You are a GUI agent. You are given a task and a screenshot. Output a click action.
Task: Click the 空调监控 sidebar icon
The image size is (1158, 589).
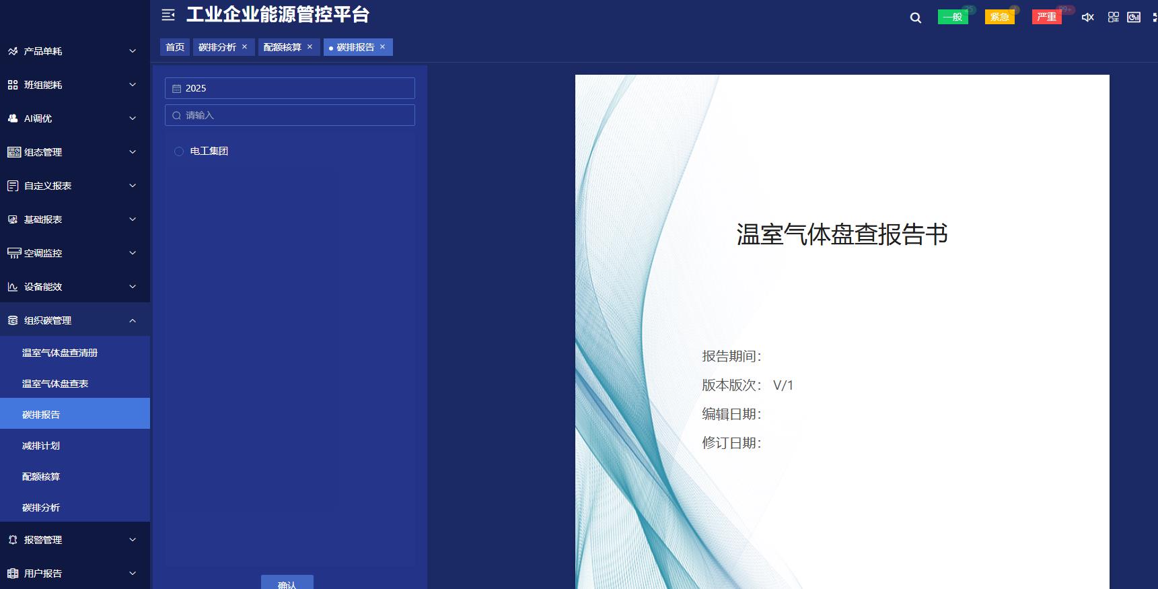pos(13,253)
